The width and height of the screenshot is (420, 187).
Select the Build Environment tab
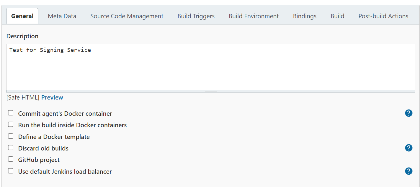click(254, 16)
